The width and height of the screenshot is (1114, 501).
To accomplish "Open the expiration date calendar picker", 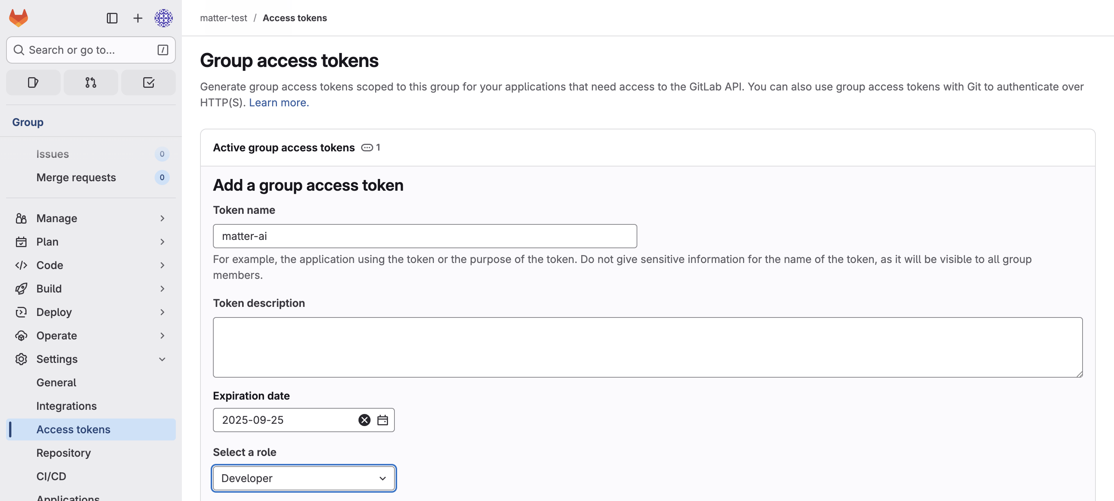I will [x=383, y=420].
